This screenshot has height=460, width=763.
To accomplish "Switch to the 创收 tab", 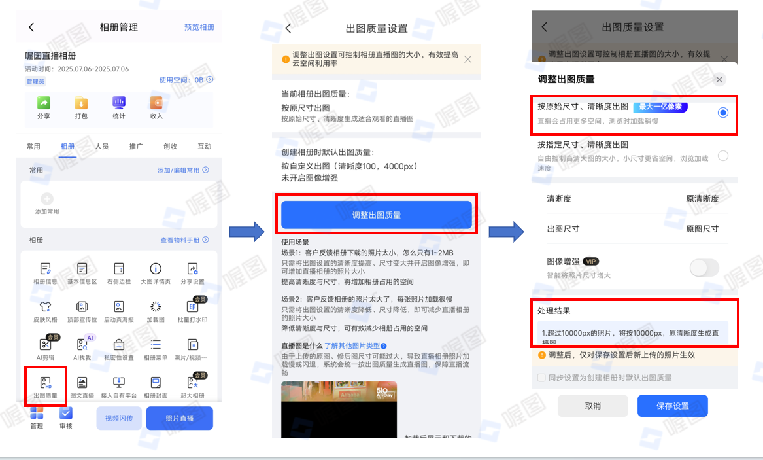I will coord(170,146).
